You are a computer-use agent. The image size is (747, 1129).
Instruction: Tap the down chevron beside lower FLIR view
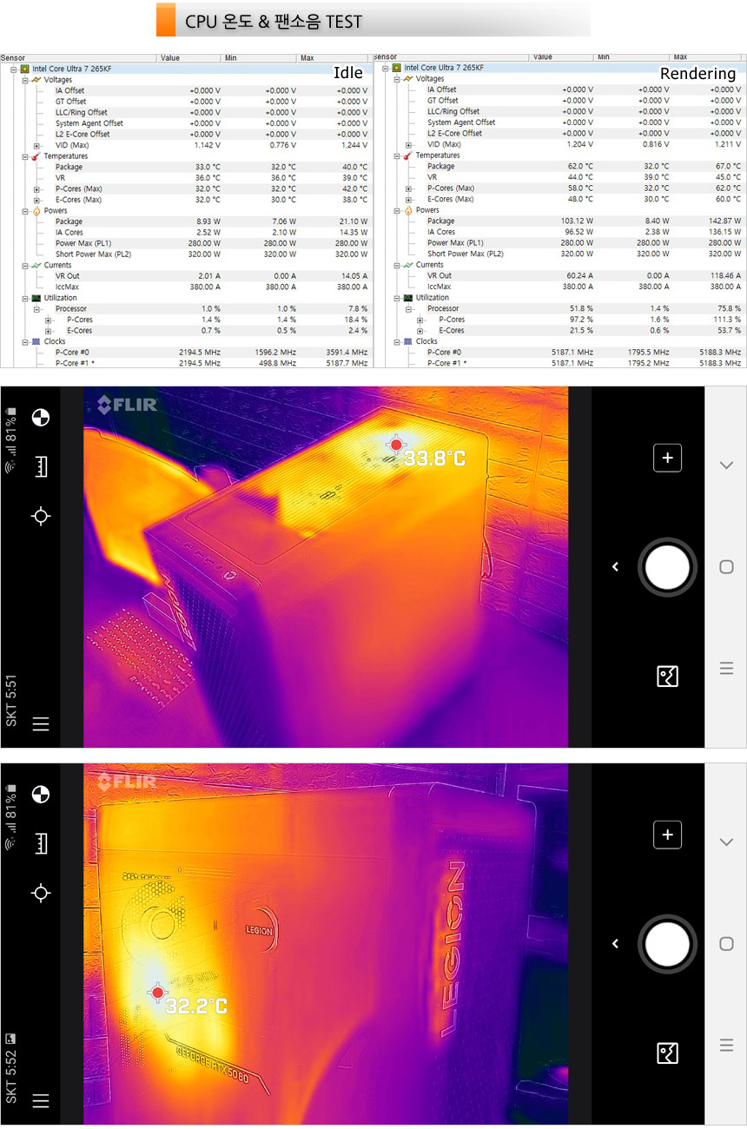point(726,842)
